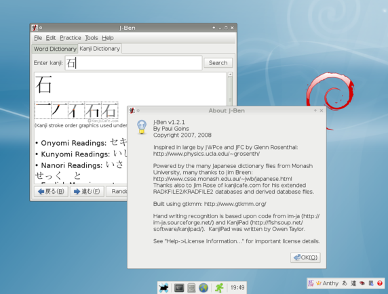
Task: Confirm the About dialog with OK(O)
Action: pos(305,257)
